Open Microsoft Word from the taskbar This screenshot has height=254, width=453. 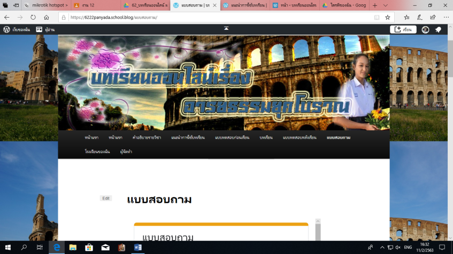pyautogui.click(x=137, y=248)
